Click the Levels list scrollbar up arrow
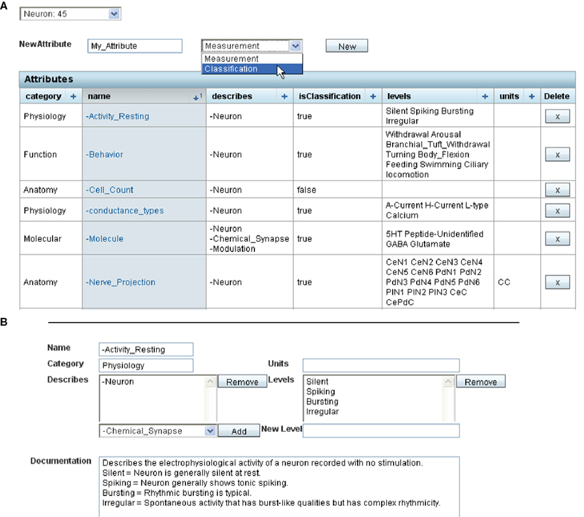Screen dimensions: 584x517 tap(448, 382)
